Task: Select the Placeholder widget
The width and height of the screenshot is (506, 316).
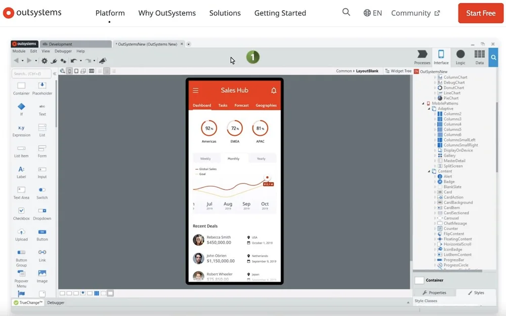Action: pos(42,88)
